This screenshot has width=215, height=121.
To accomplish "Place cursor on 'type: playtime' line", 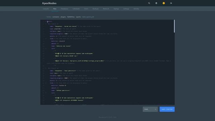I will 55,29.
